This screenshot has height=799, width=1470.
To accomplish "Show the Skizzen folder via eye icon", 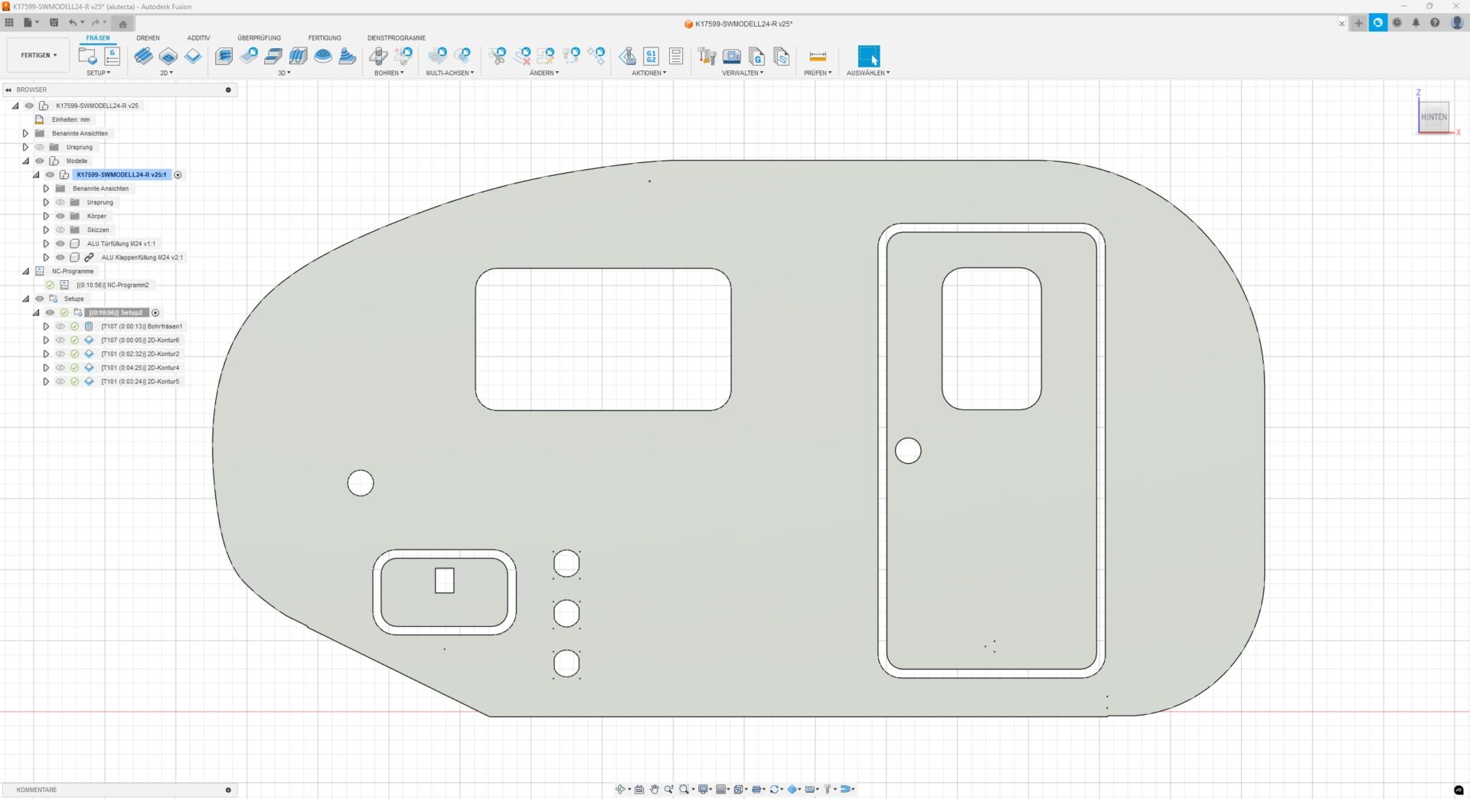I will [x=60, y=230].
